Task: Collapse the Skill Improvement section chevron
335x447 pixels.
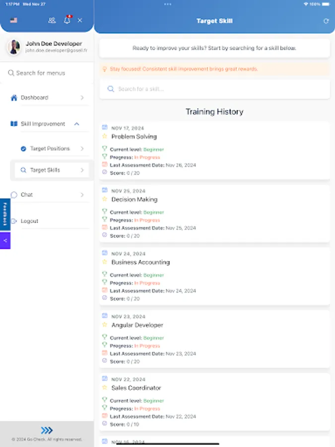Action: [76, 124]
